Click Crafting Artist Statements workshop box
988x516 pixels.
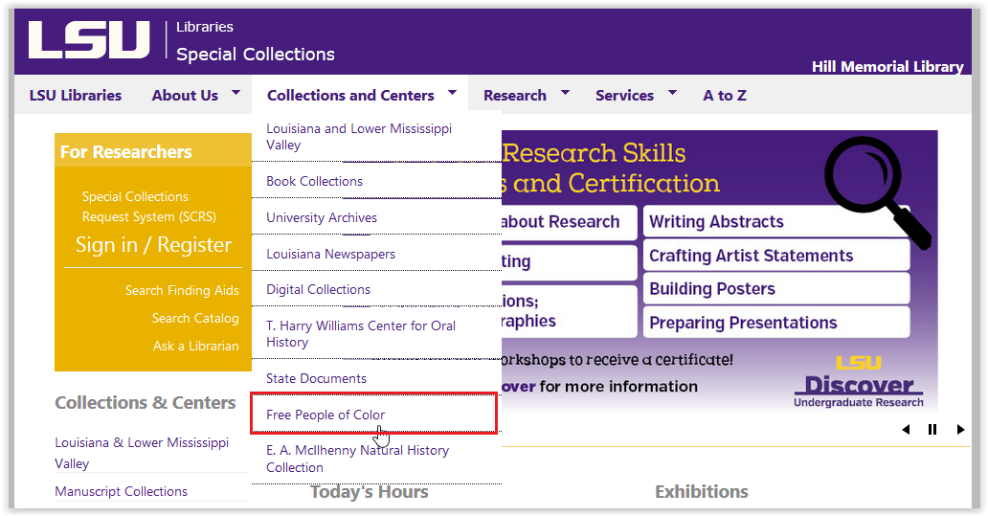[776, 256]
